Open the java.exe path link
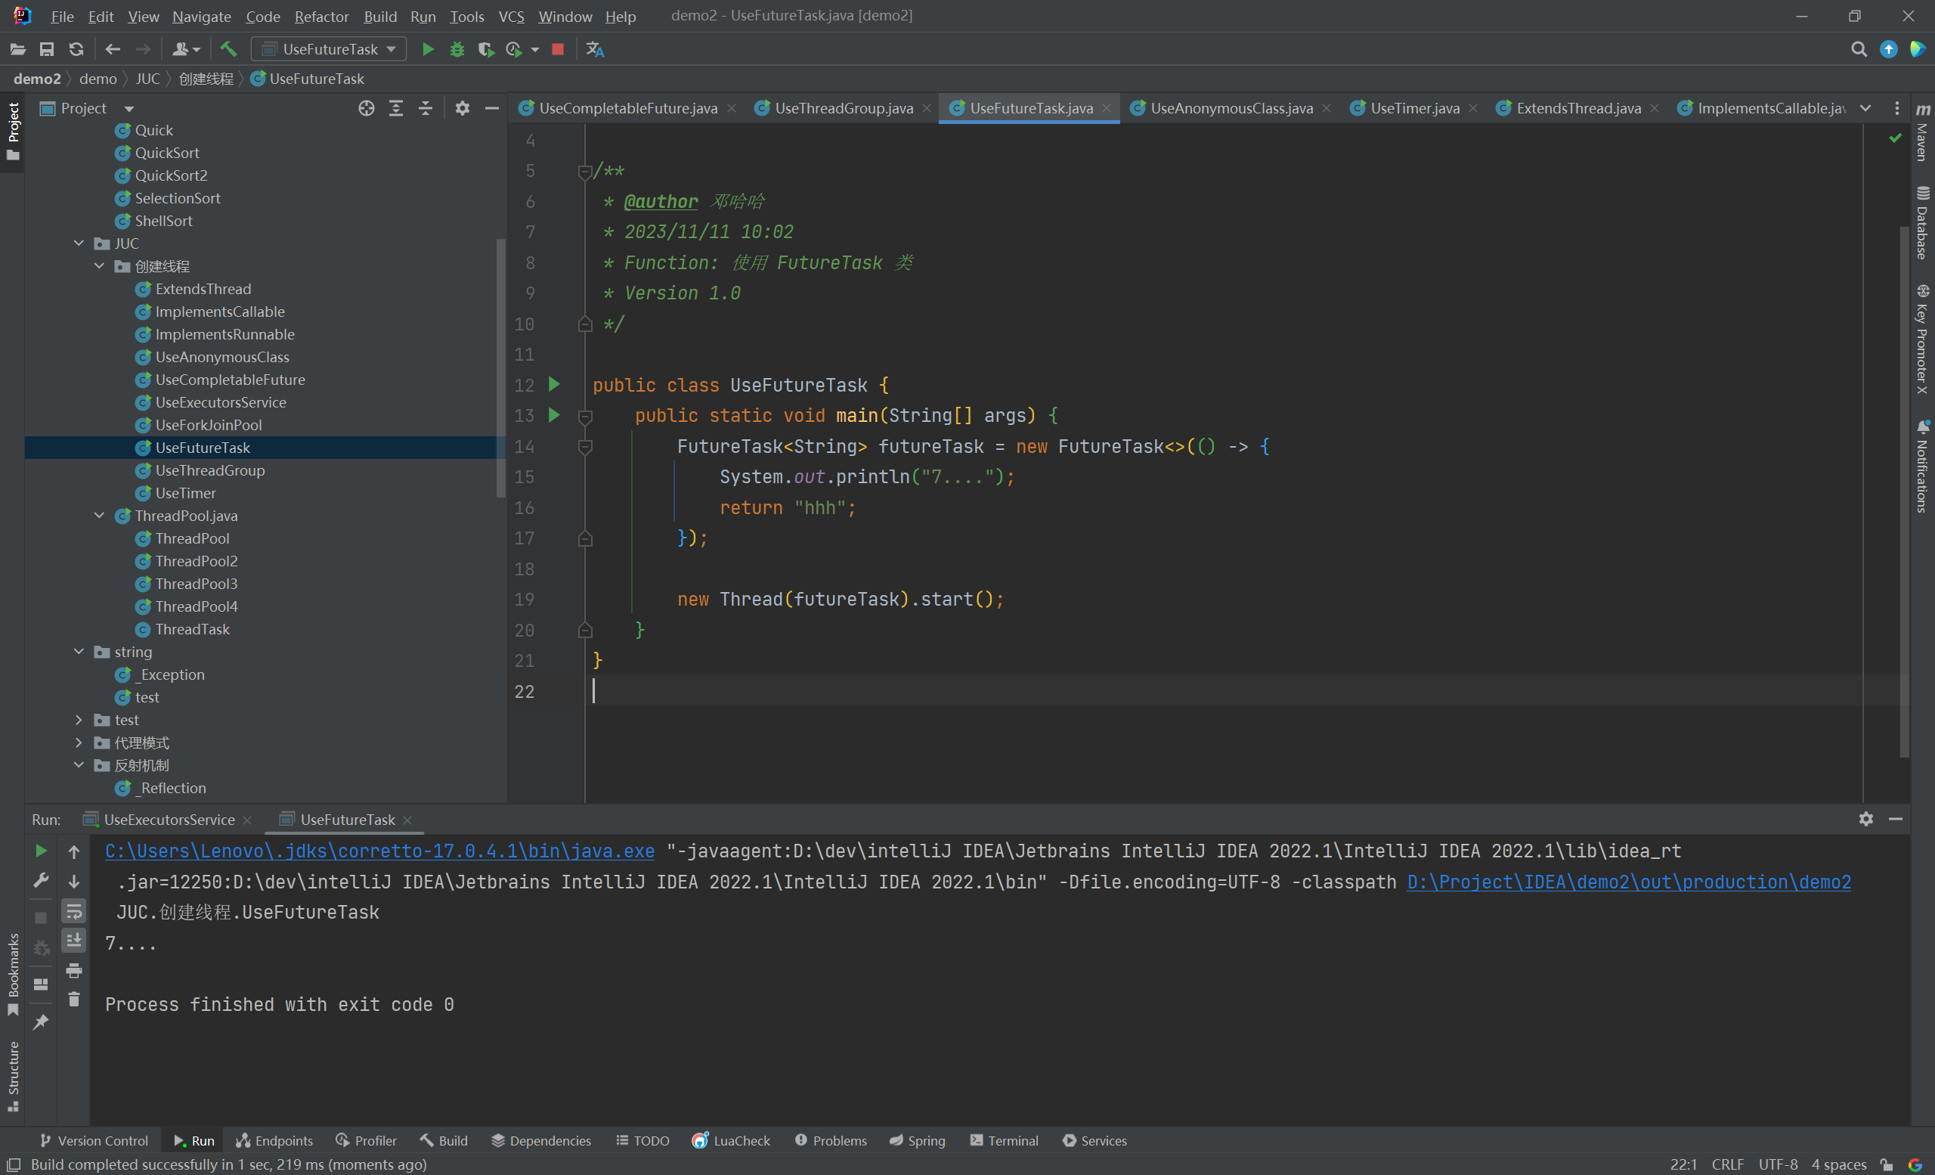The width and height of the screenshot is (1935, 1175). (379, 851)
